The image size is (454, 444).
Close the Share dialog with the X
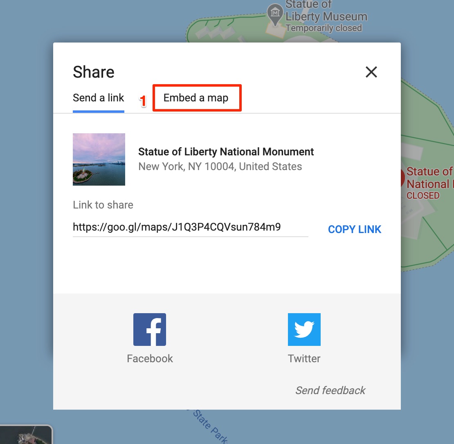371,72
